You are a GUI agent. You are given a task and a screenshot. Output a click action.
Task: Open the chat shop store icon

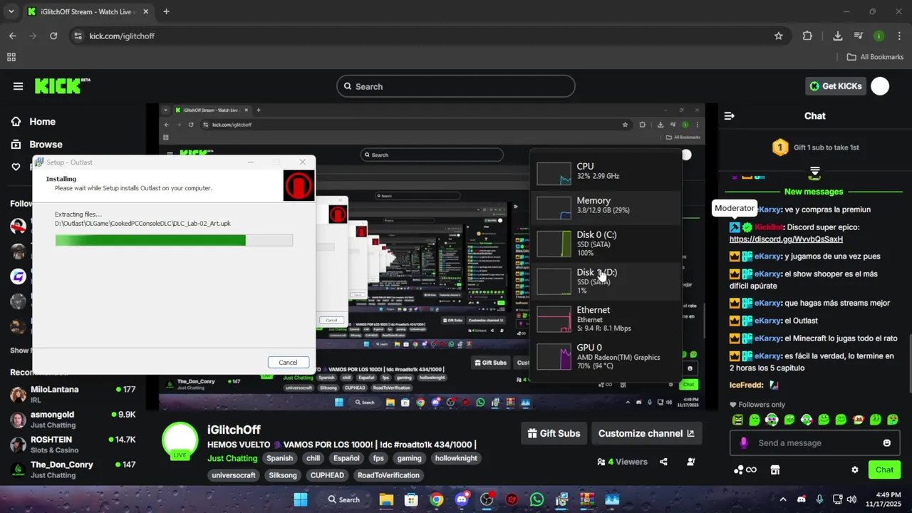coord(775,470)
